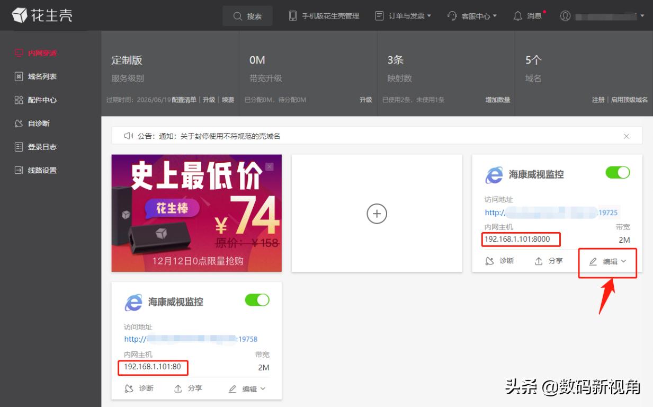
Task: Click the plus icon to add a mapping
Action: point(377,214)
